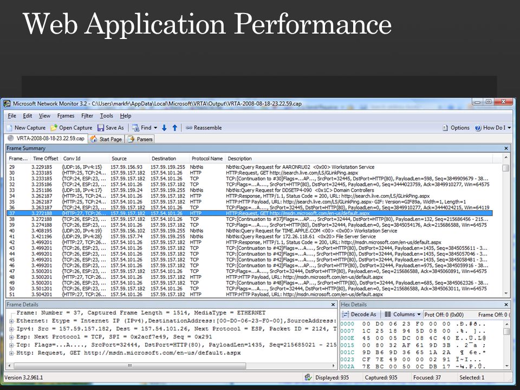Click the Save As disk icon
520x390 pixels.
click(101, 128)
